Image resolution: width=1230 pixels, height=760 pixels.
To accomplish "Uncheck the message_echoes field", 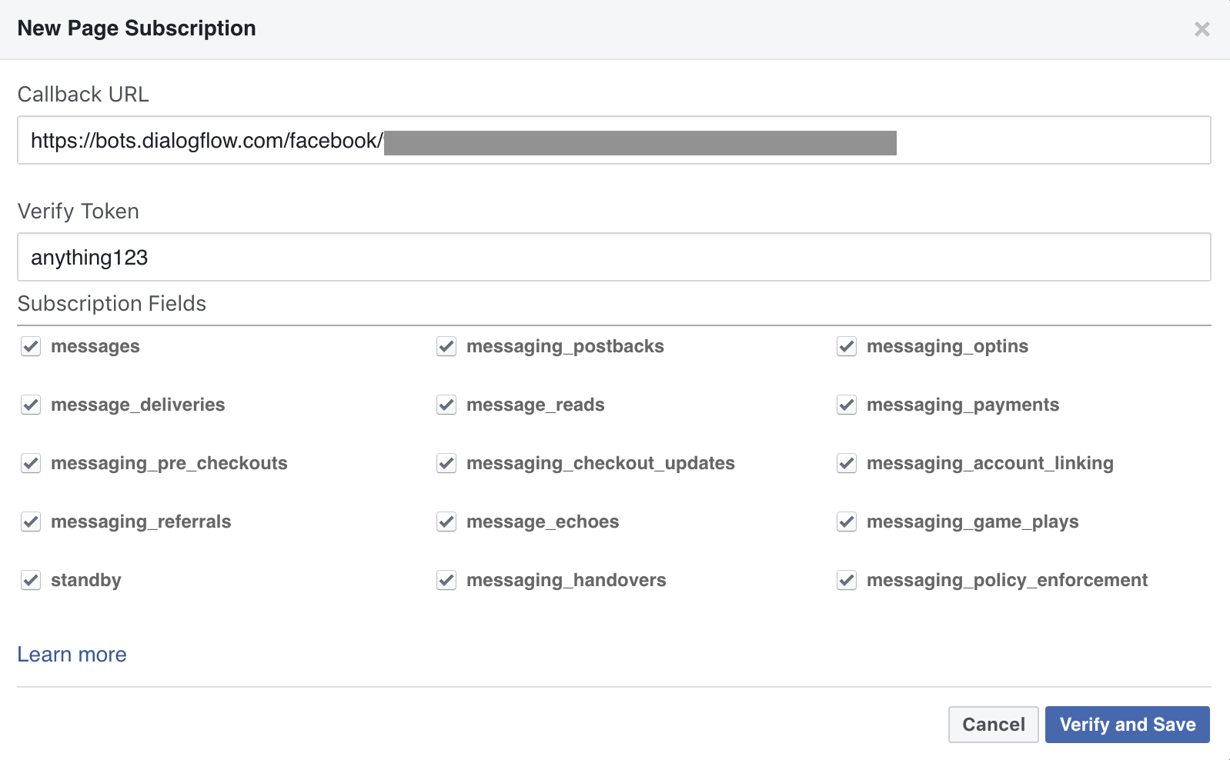I will pos(446,522).
